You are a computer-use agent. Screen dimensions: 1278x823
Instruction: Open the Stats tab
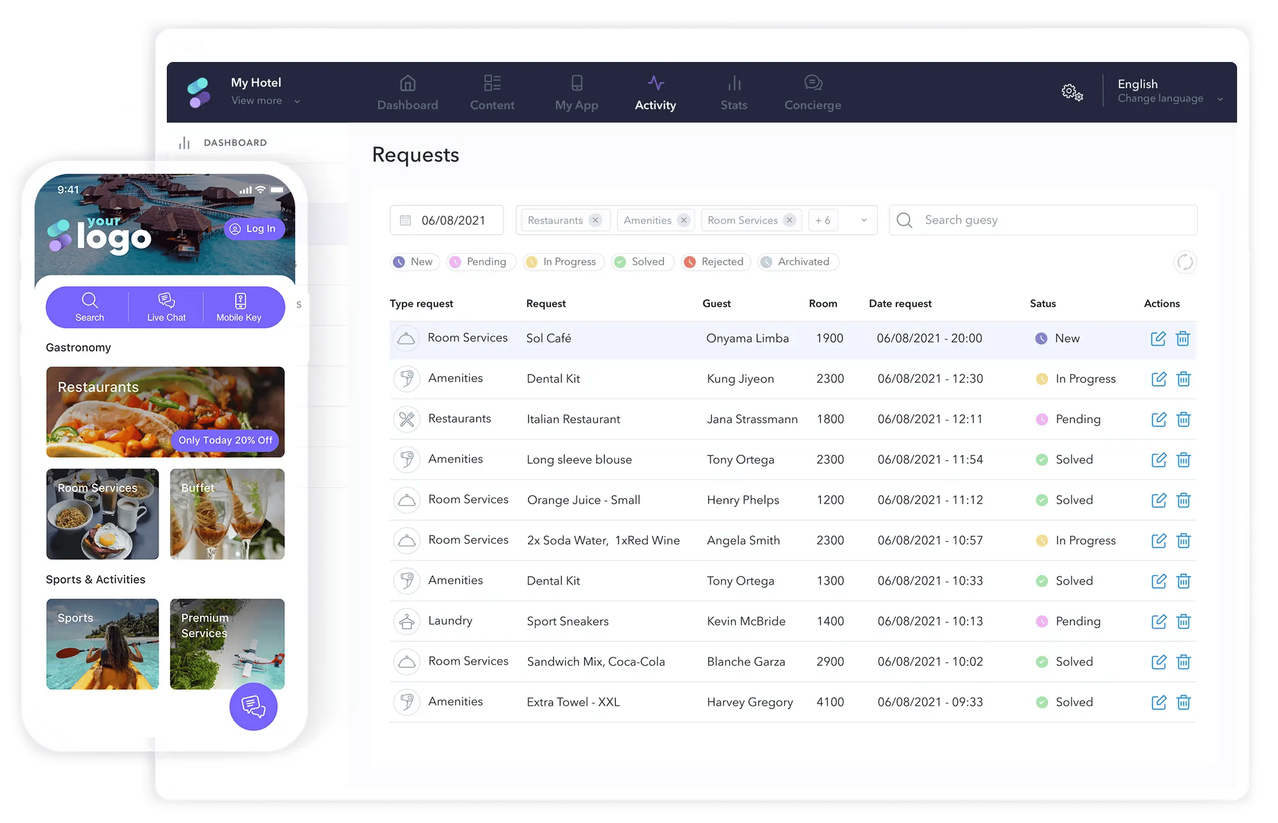point(734,93)
